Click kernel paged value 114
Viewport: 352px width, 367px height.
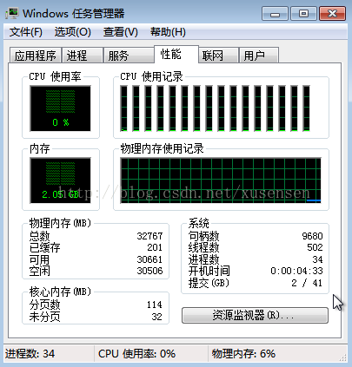click(x=155, y=305)
